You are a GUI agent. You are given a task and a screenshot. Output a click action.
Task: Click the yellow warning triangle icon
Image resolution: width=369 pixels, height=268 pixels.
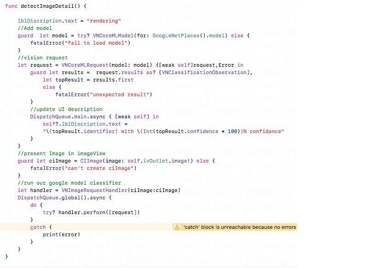point(177,227)
